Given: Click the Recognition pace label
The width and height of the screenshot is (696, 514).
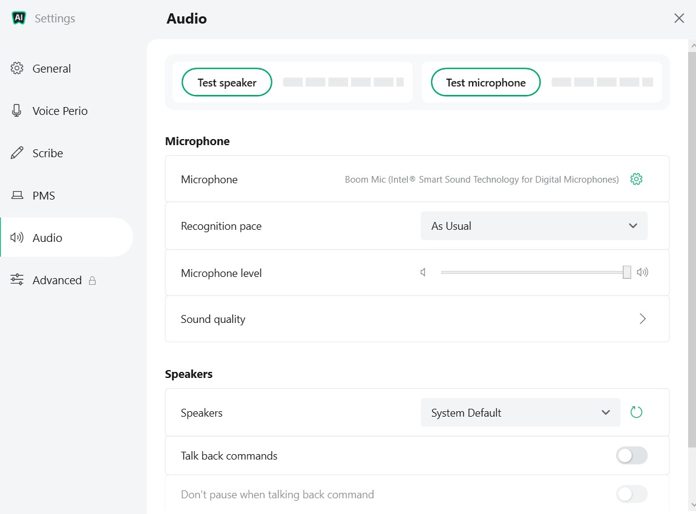Looking at the screenshot, I should [221, 226].
